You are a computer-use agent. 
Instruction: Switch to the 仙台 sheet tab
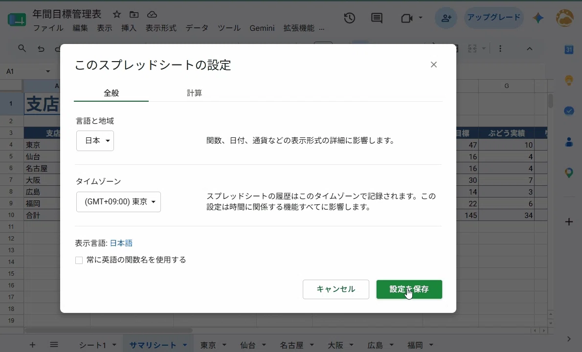(248, 345)
